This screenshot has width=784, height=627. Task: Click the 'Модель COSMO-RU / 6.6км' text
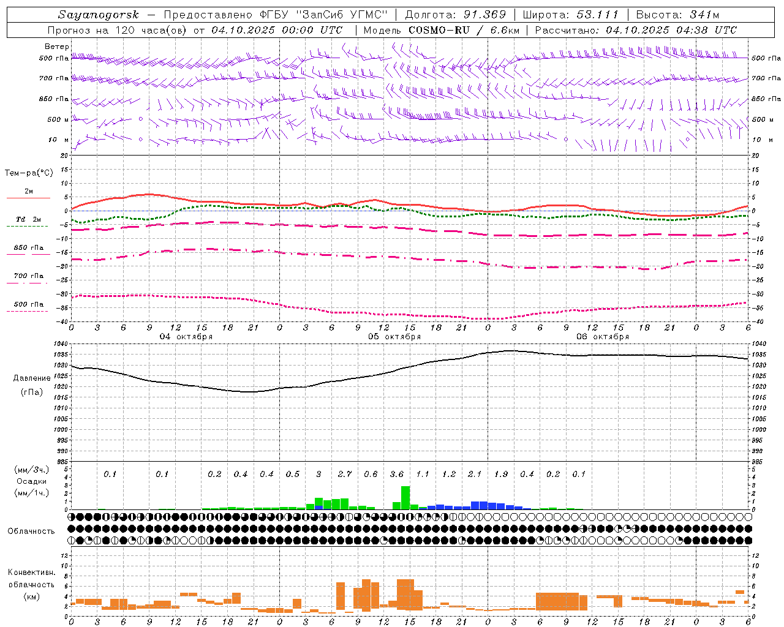click(442, 30)
